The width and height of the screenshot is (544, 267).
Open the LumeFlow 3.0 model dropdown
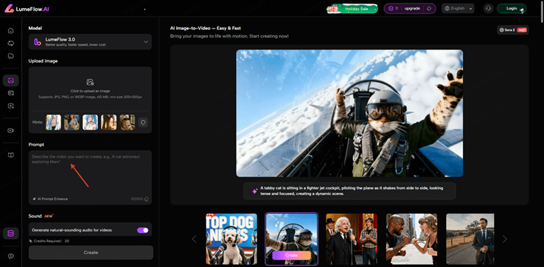click(90, 42)
